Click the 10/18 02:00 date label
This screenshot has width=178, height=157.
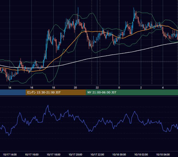click(x=141, y=154)
